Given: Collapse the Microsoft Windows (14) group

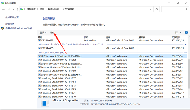Looking at the screenshot, I should [185, 52].
